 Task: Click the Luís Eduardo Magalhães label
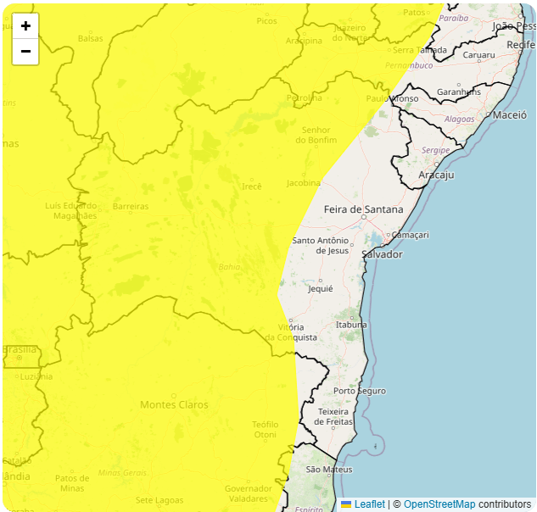pyautogui.click(x=71, y=210)
